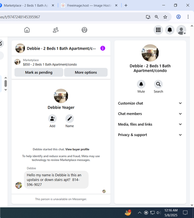Click the purple conversation information icon
This screenshot has height=218, width=194.
(x=102, y=48)
